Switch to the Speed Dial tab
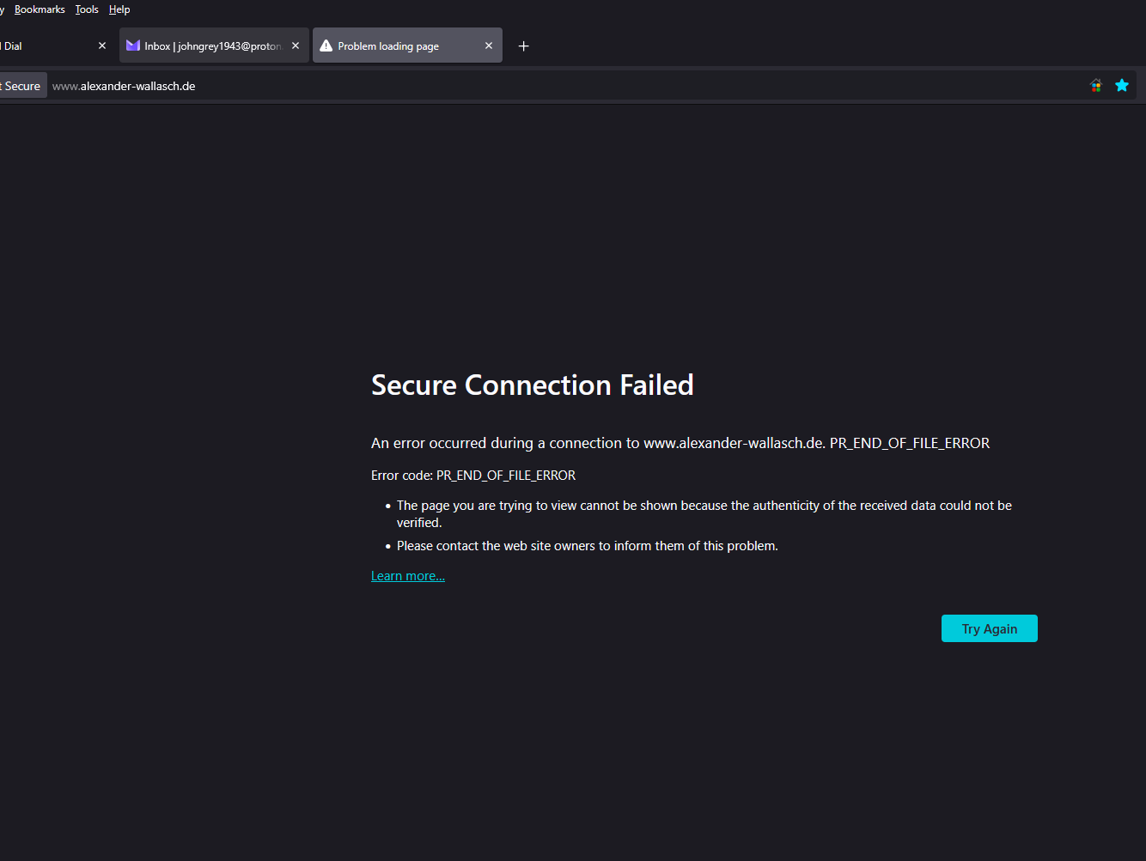1146x861 pixels. (47, 45)
